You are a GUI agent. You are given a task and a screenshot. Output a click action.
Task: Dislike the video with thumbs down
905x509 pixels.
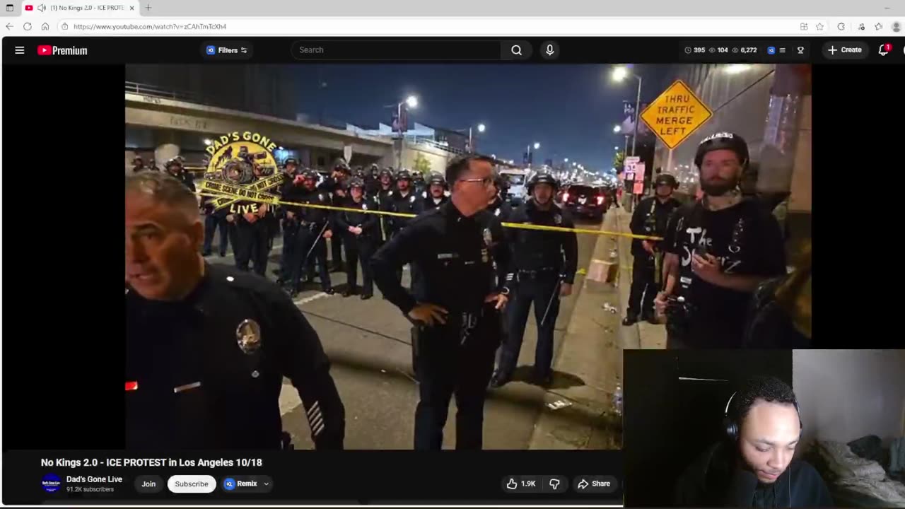[554, 484]
